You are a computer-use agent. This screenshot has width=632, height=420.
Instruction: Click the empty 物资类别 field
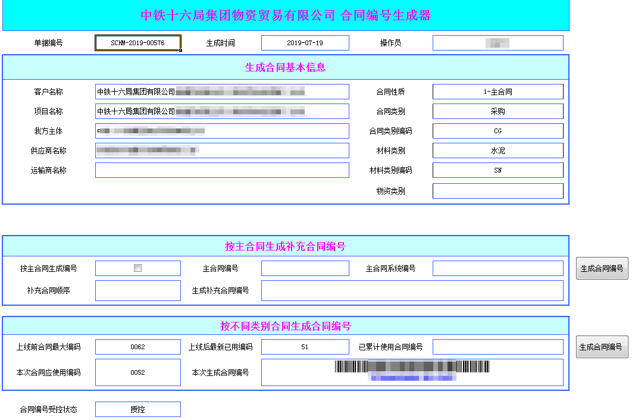[498, 191]
